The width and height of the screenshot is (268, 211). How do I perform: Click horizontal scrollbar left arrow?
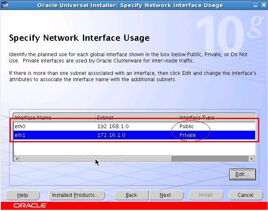coord(17,159)
